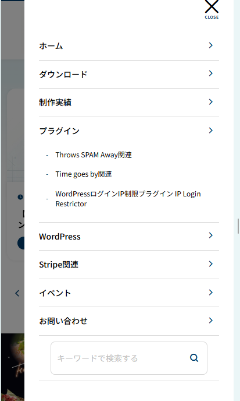Open the ホーム menu item
This screenshot has width=240, height=401.
pos(129,46)
